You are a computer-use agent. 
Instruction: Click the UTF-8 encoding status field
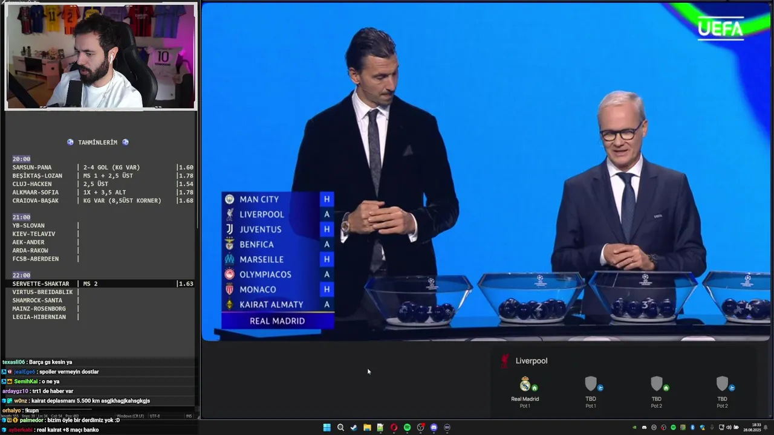point(155,416)
